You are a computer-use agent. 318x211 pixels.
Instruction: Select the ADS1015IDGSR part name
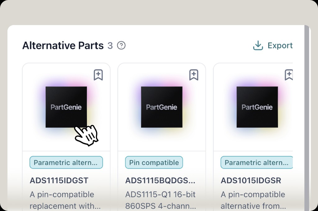tap(251, 180)
